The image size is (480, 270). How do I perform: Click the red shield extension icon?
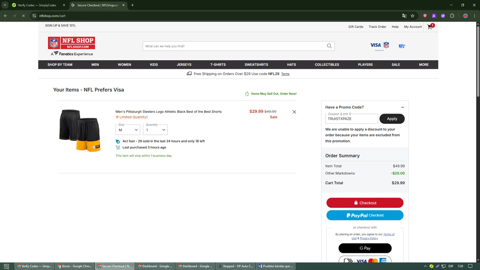tap(425, 16)
